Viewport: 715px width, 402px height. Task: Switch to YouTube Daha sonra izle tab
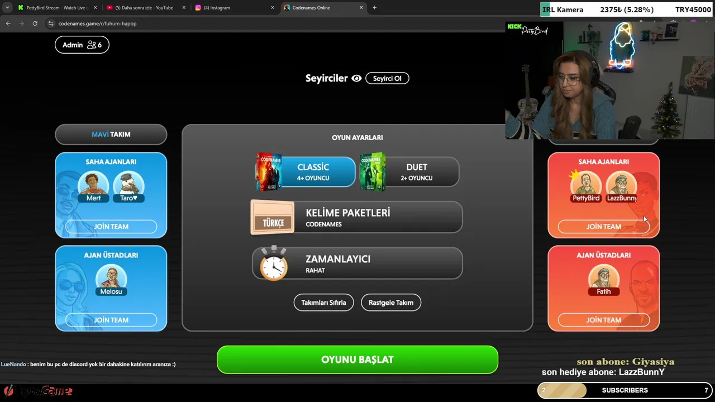tap(145, 8)
